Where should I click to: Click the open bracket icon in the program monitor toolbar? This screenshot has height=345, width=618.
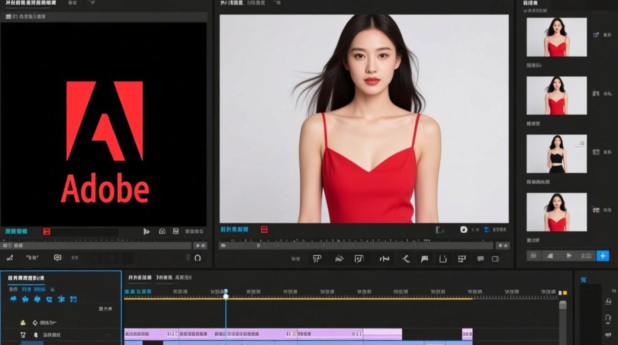[443, 259]
